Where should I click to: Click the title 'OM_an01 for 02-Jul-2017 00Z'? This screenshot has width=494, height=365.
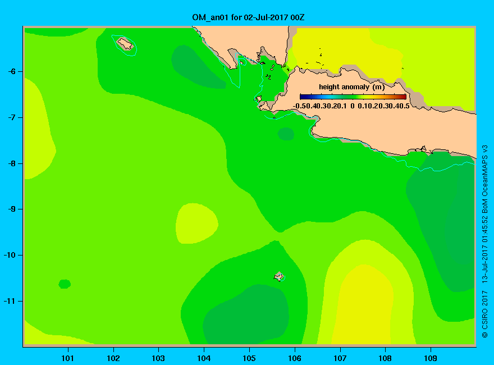tap(248, 17)
